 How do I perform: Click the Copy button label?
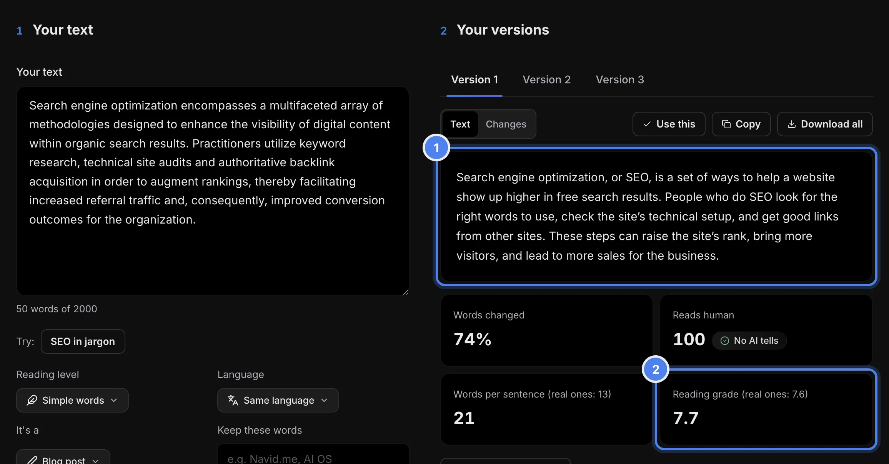[x=747, y=124]
